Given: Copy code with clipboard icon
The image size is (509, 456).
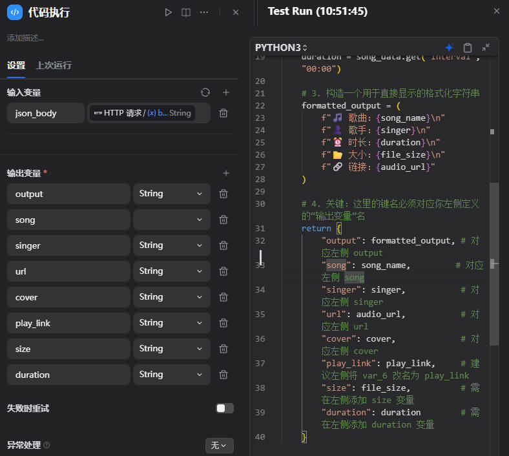Looking at the screenshot, I should pos(468,48).
